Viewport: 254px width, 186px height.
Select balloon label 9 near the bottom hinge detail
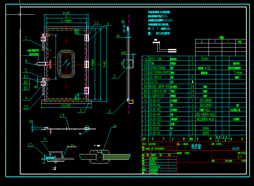point(45,139)
